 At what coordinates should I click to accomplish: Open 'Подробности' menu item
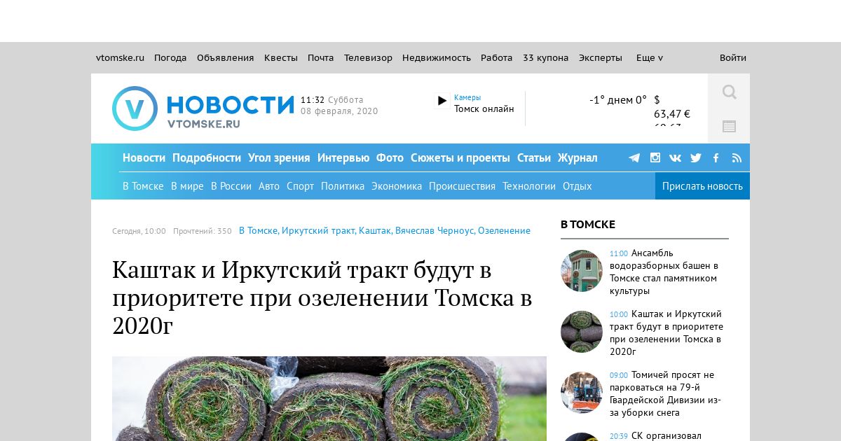coord(207,157)
